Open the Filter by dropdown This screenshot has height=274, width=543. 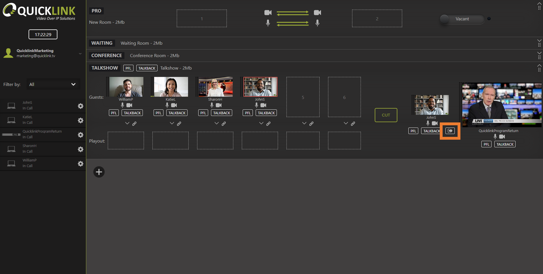click(x=53, y=84)
